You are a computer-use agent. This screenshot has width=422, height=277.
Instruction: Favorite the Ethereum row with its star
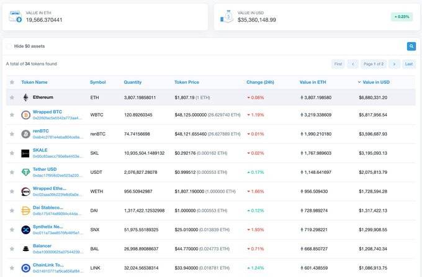tap(12, 98)
